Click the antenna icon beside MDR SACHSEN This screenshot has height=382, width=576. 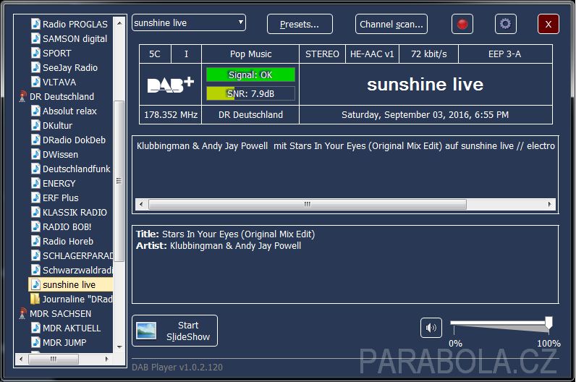click(x=22, y=314)
